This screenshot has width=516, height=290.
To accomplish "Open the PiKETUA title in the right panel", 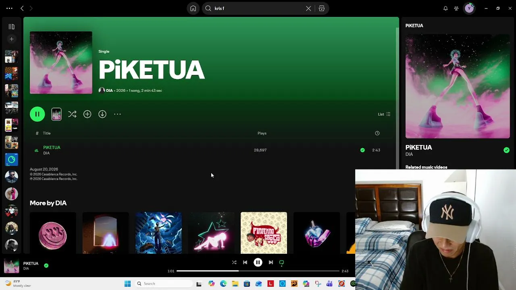I will tap(418, 147).
